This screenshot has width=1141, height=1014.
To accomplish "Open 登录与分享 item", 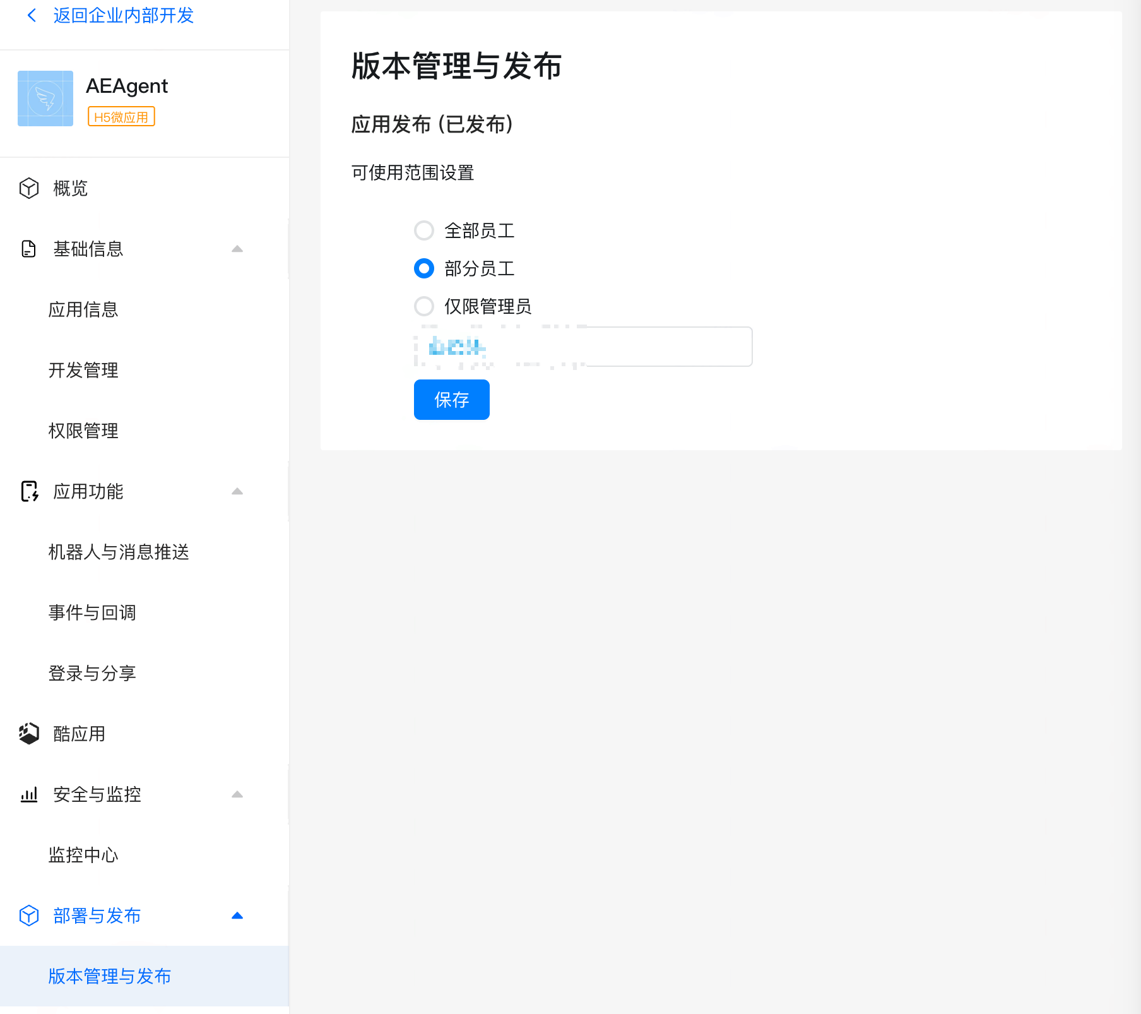I will pyautogui.click(x=92, y=673).
